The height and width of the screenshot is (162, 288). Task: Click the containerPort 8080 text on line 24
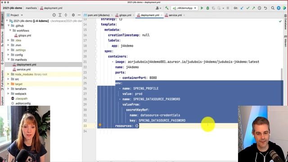point(139,78)
